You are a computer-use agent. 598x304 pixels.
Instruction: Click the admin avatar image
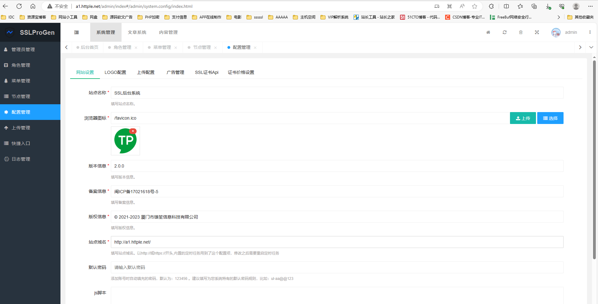(556, 32)
